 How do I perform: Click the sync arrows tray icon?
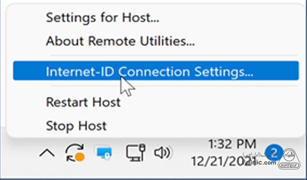[73, 153]
